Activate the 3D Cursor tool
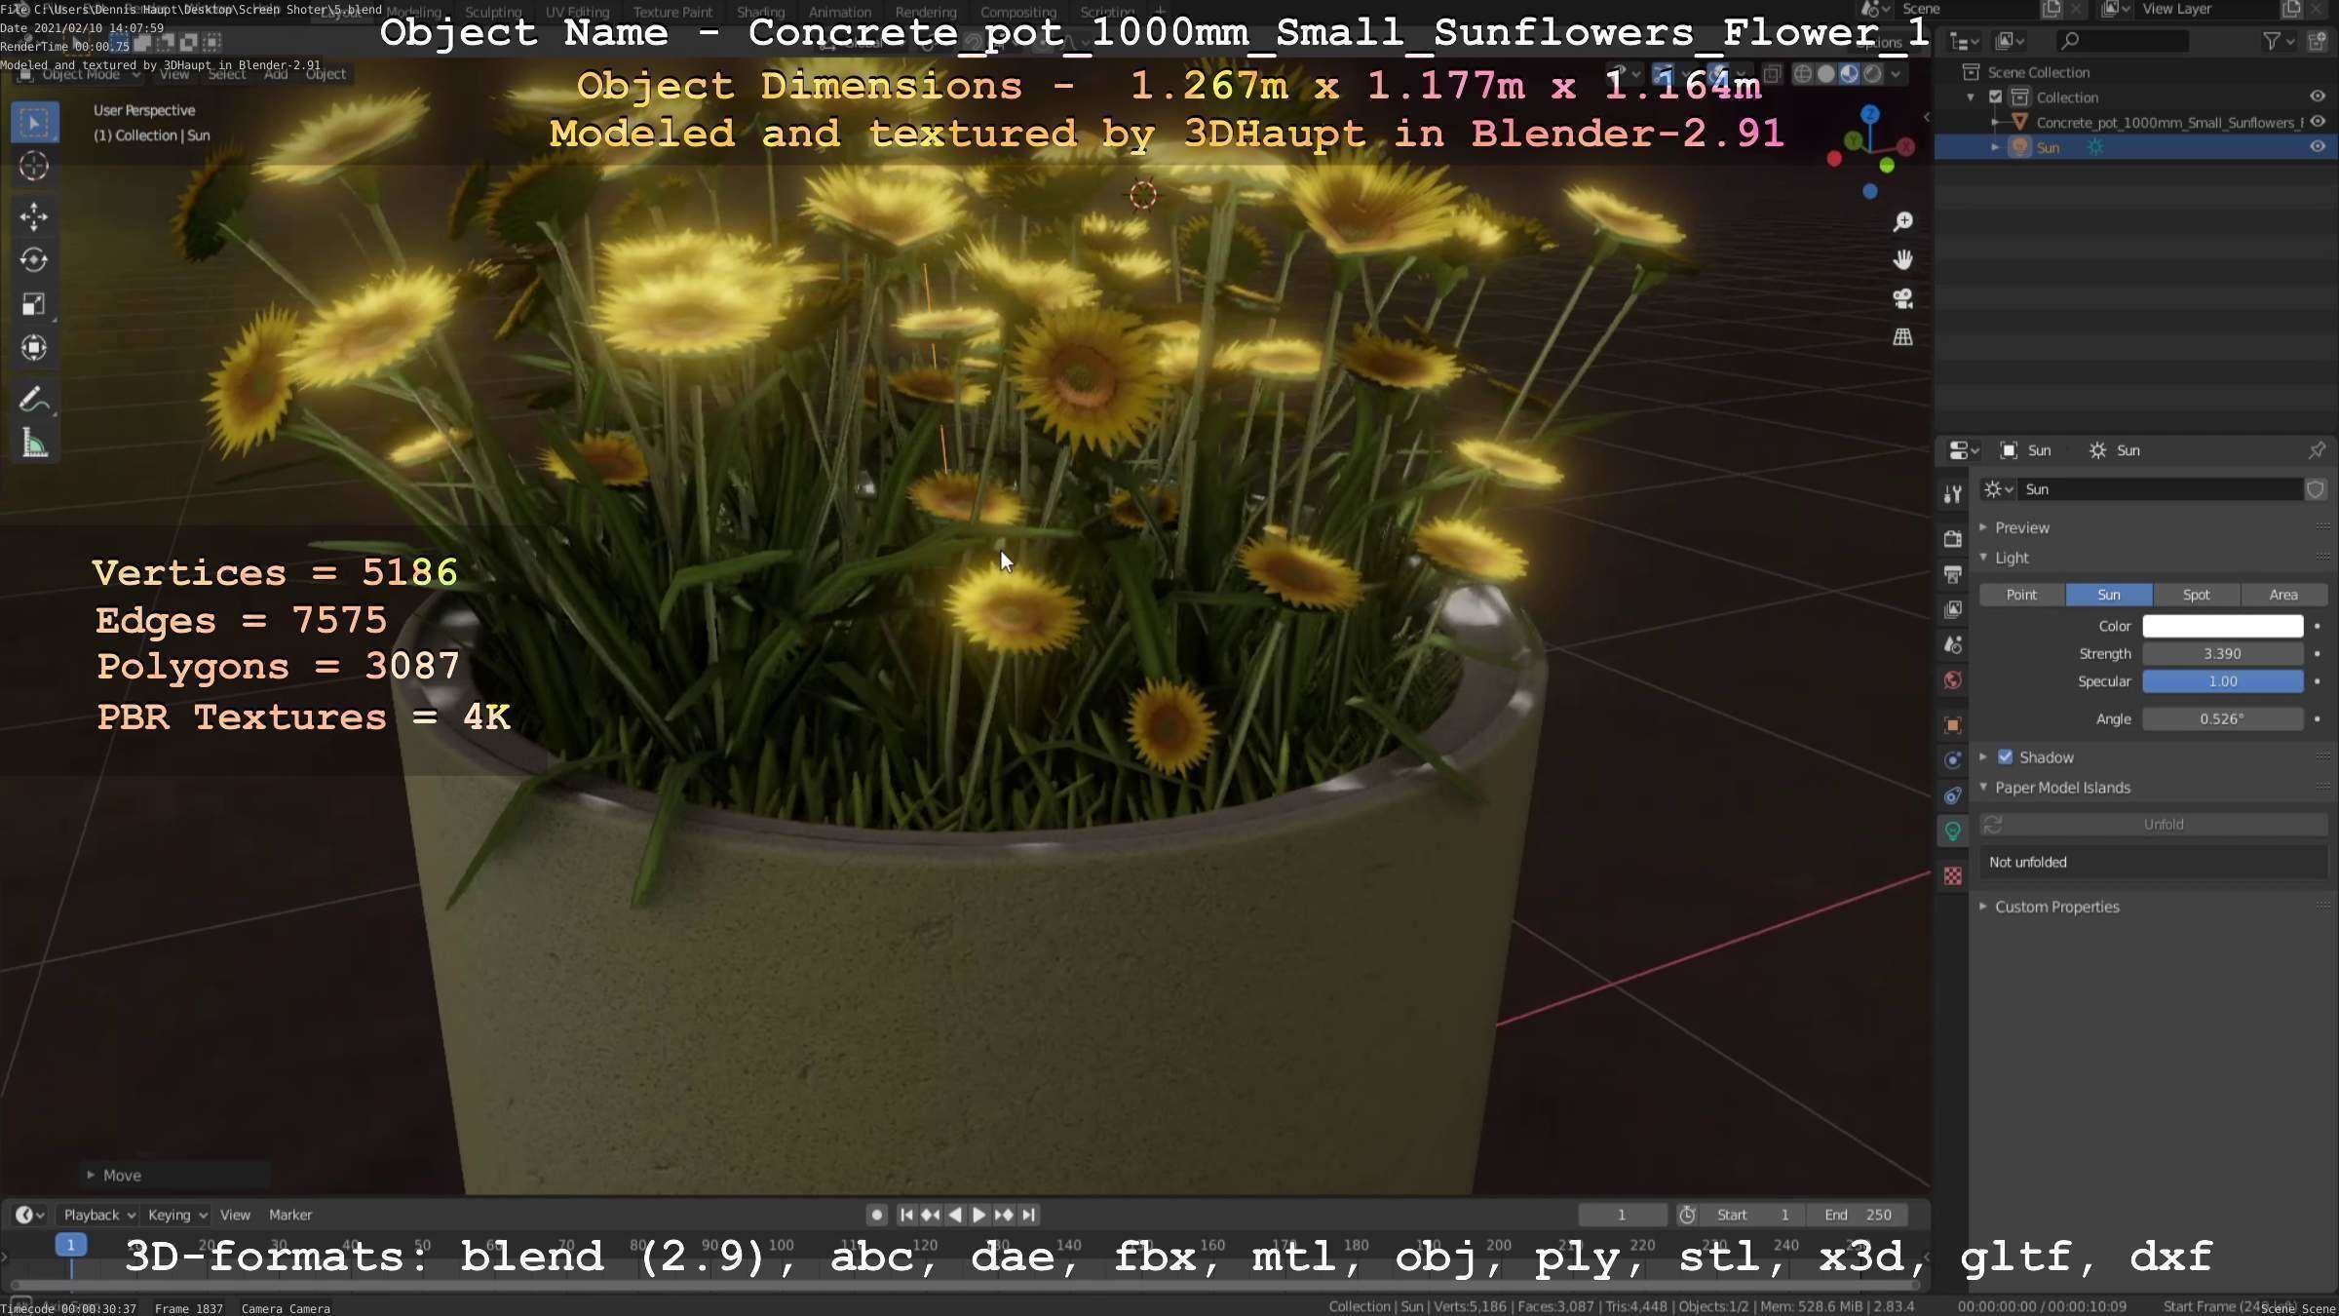This screenshot has height=1316, width=2339. click(34, 167)
